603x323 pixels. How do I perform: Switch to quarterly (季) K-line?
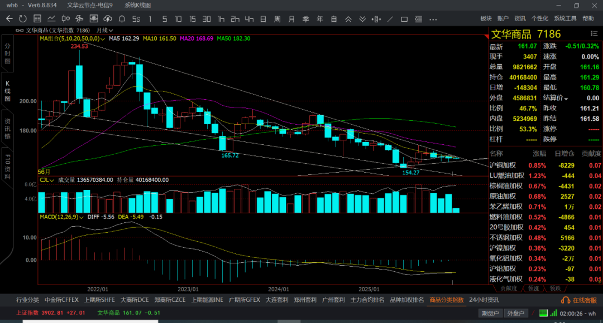(306, 19)
